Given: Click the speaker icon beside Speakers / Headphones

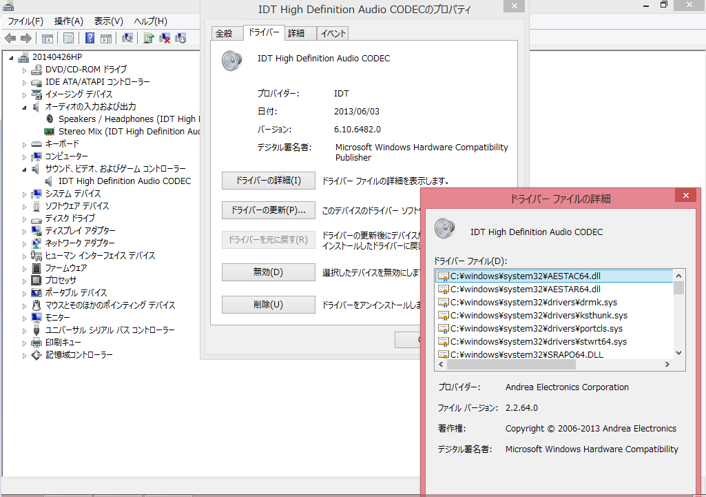Looking at the screenshot, I should click(x=50, y=119).
